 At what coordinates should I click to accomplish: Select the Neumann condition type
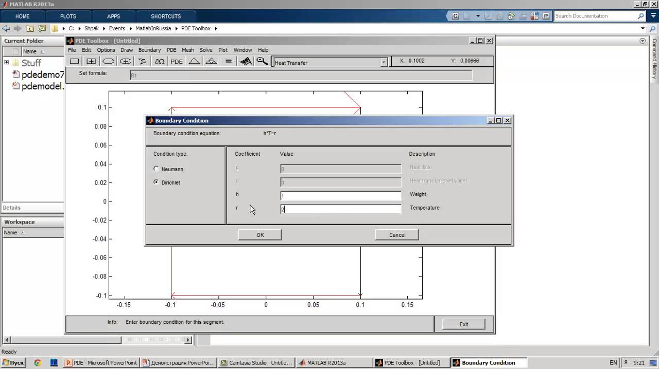point(157,169)
